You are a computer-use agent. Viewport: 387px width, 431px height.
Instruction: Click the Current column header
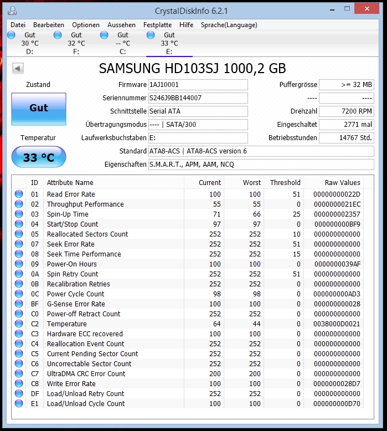point(204,182)
